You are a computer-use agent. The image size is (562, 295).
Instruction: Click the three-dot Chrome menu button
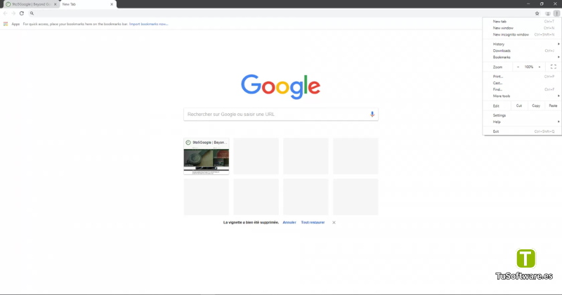pyautogui.click(x=556, y=13)
